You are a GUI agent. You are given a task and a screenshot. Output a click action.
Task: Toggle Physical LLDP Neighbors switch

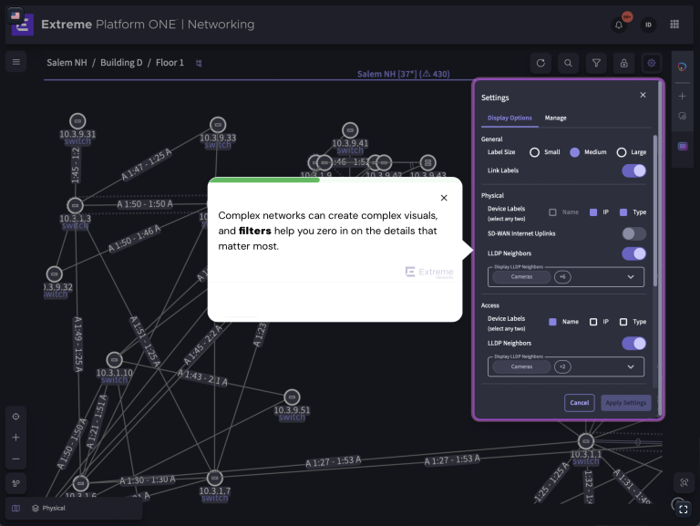[x=634, y=253]
